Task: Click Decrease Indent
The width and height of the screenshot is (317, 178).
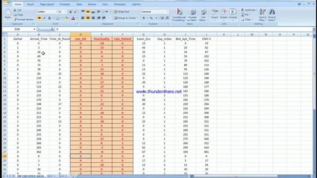Action: coord(99,18)
